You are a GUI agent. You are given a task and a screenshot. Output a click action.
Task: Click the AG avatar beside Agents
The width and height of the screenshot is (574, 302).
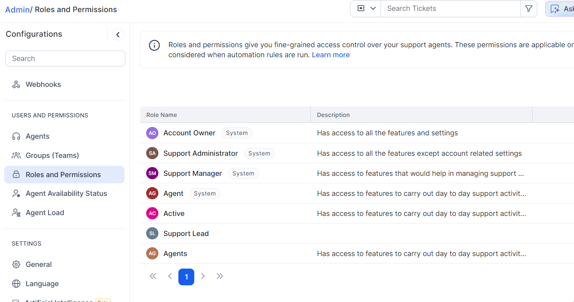(152, 254)
